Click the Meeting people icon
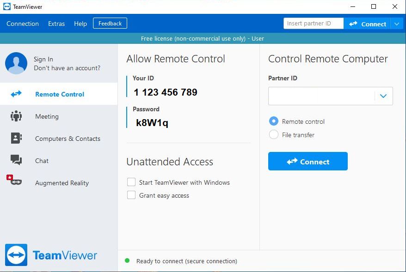This screenshot has height=272, width=406. [16, 116]
